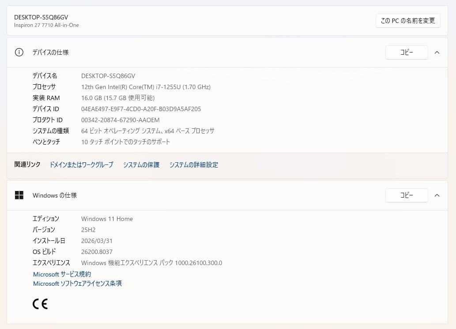
Task: Select version value 25H2
Action: [x=88, y=230]
